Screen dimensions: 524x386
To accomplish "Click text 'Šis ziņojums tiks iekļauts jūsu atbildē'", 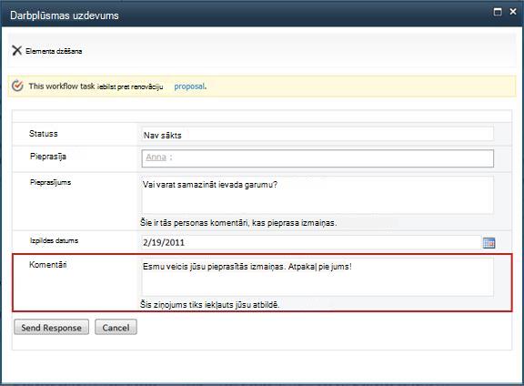I will 209,305.
